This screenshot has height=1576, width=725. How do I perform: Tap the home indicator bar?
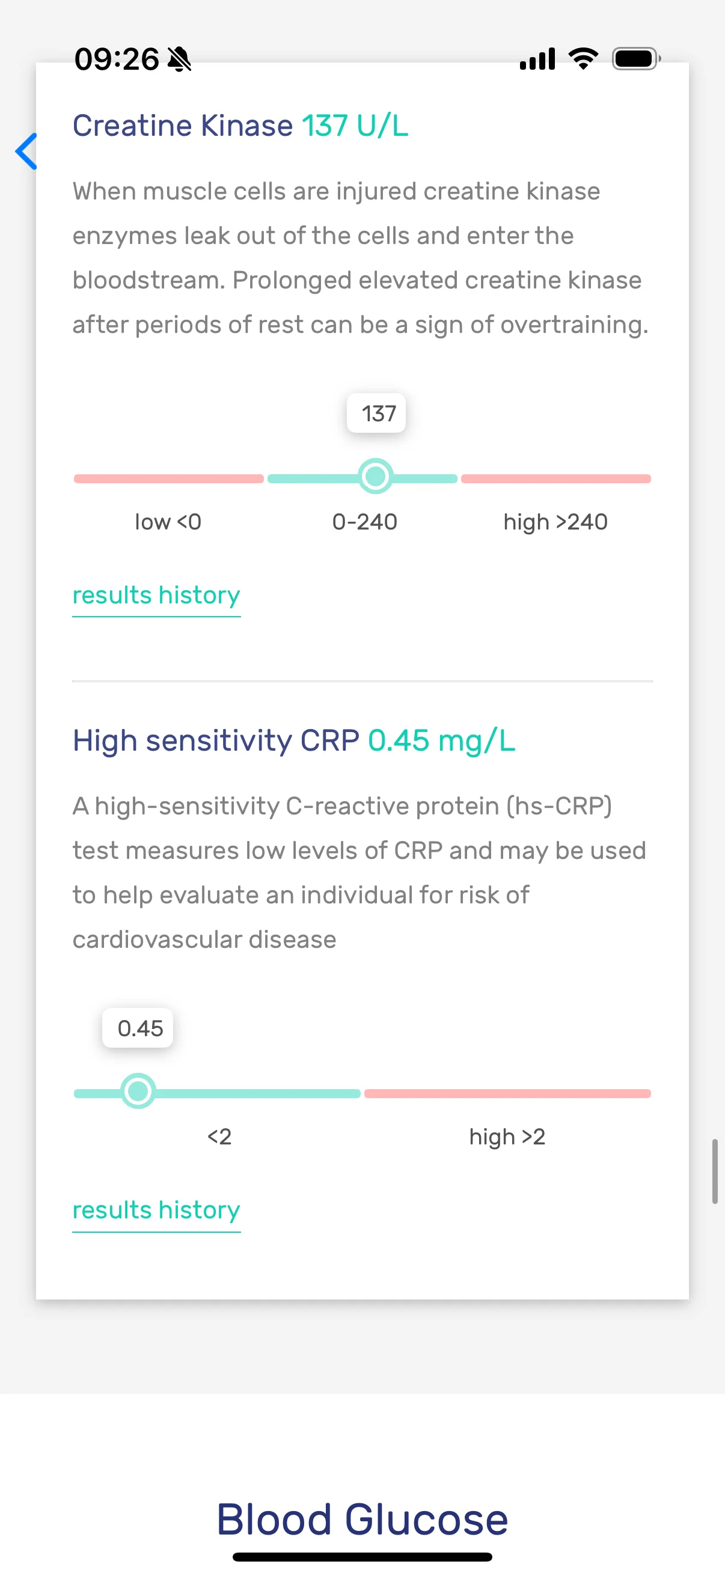click(x=362, y=1557)
